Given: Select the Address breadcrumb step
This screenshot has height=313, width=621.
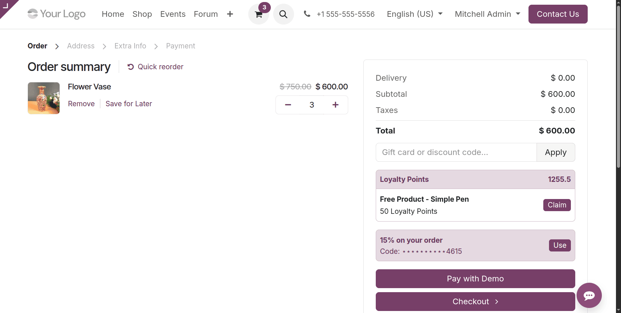Looking at the screenshot, I should 81,46.
